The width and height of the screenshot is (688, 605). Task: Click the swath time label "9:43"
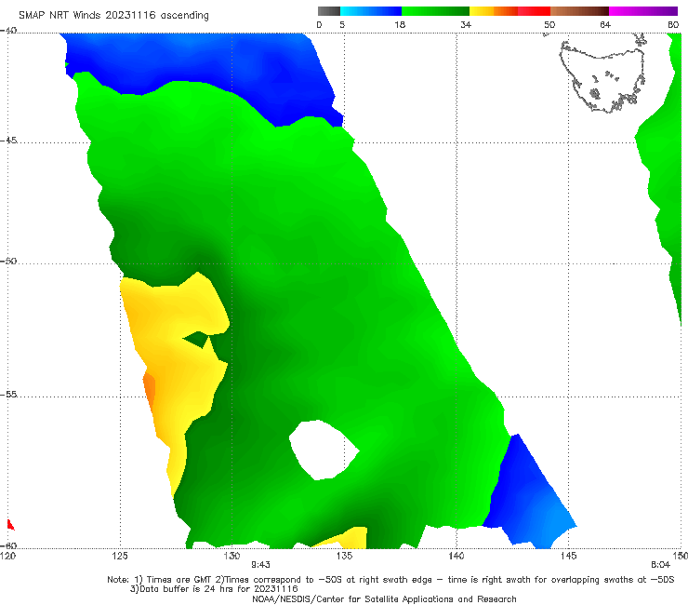[260, 565]
